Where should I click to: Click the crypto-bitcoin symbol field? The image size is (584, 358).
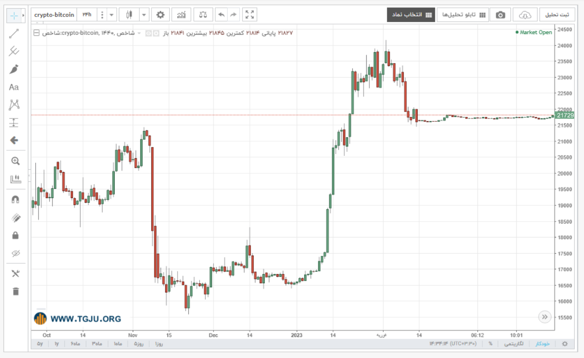(54, 15)
